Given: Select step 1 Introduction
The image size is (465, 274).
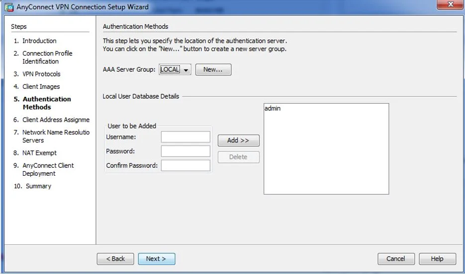Looking at the screenshot, I should point(35,41).
